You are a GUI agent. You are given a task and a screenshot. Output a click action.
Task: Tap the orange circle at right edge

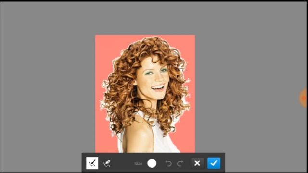tap(304, 98)
